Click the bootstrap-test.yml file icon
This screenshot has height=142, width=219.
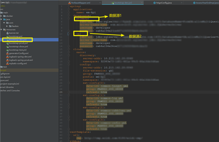[7, 50]
